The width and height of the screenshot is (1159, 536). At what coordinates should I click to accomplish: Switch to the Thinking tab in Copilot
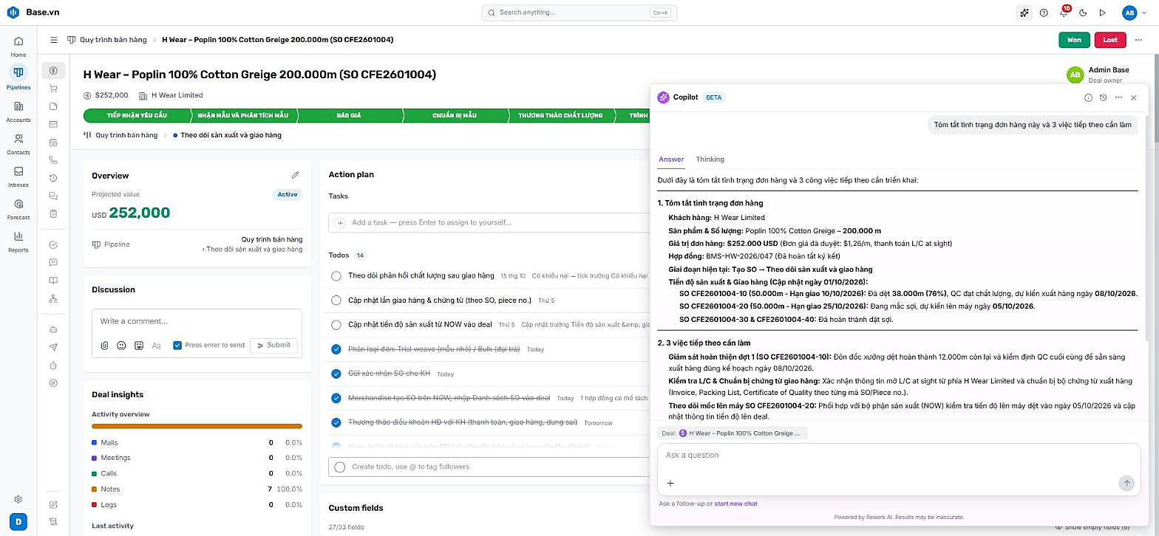point(710,159)
